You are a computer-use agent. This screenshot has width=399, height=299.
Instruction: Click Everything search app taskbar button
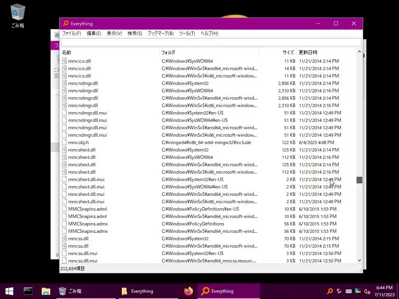228,291
